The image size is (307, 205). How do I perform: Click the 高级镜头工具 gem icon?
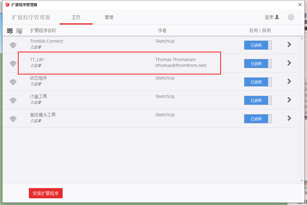13,119
